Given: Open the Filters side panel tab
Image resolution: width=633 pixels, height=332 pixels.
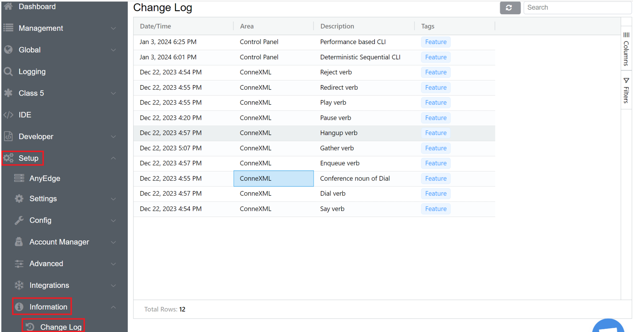Looking at the screenshot, I should pyautogui.click(x=626, y=90).
